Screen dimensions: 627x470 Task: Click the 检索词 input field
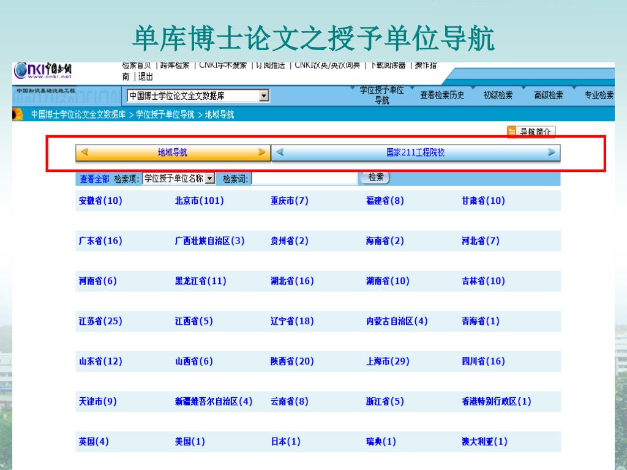point(305,179)
